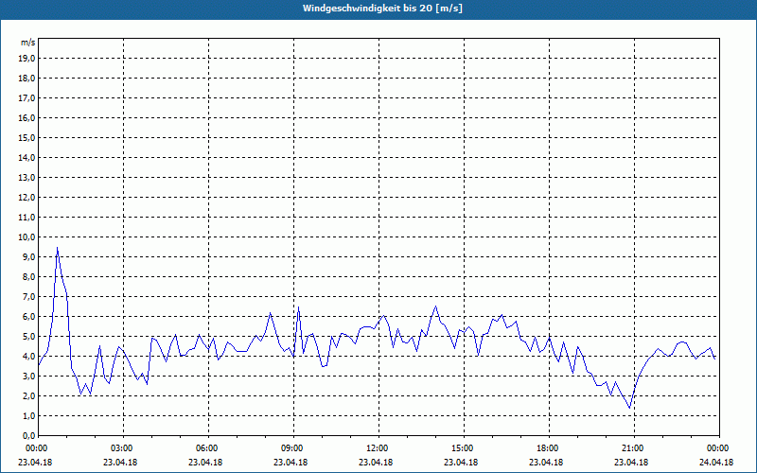
Task: Click the '9,0' y-axis label
Action: click(30, 256)
